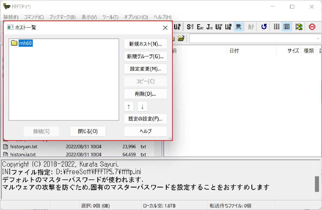This screenshot has height=210, width=322.
Task: Open the コマンド(C) menu
Action: [x=34, y=17]
